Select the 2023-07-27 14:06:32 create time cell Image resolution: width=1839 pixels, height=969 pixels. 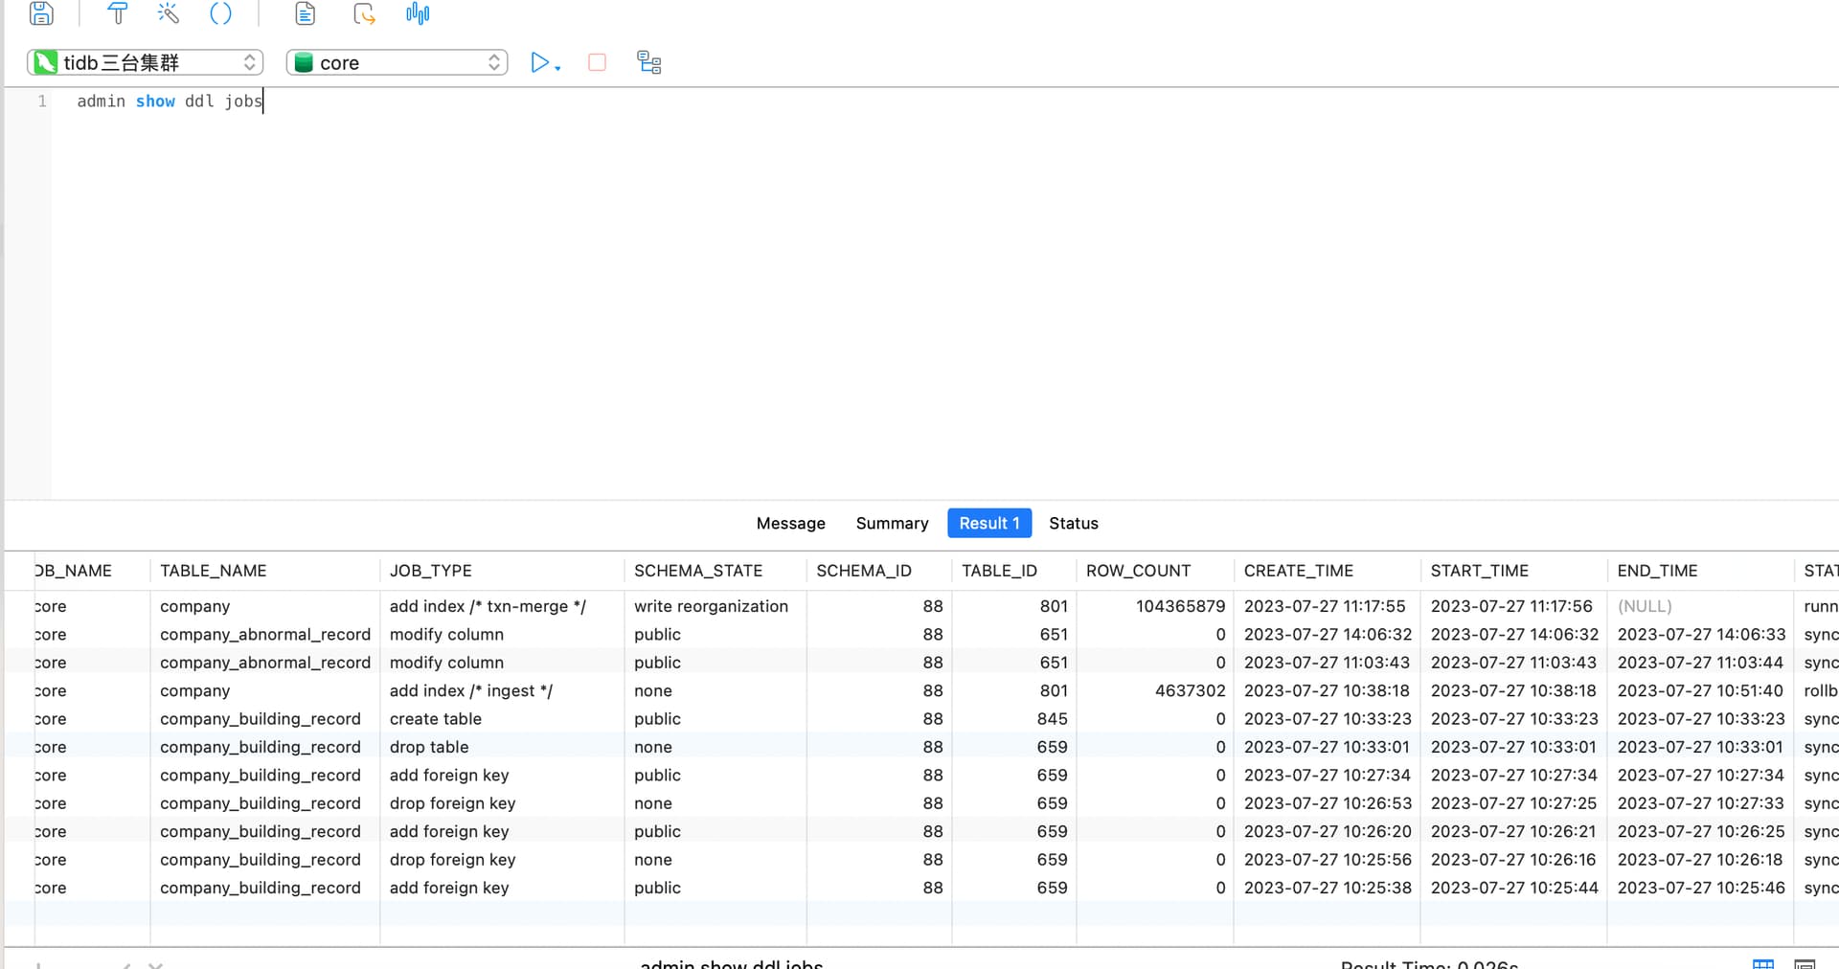(x=1327, y=634)
